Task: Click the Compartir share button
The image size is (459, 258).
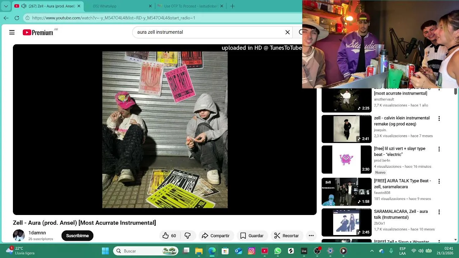Action: point(215,235)
